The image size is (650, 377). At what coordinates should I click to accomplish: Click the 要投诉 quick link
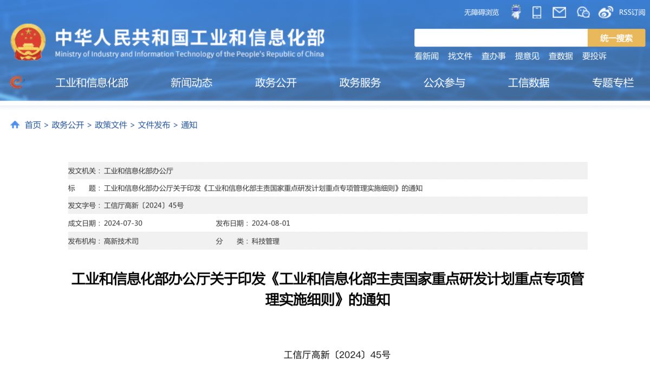[594, 56]
